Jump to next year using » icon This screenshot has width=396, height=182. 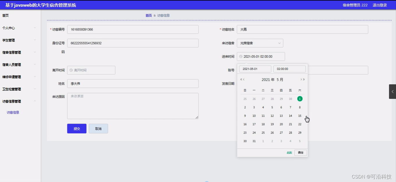point(304,79)
